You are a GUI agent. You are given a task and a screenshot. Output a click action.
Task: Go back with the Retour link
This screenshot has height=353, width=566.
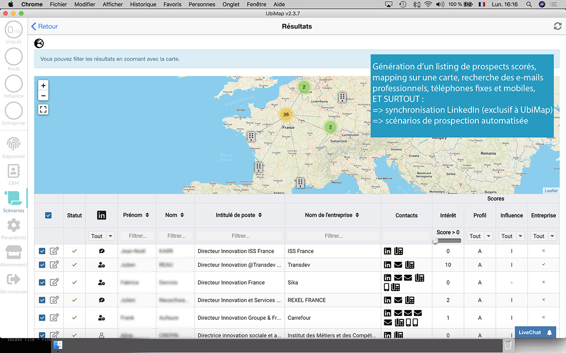coord(45,26)
